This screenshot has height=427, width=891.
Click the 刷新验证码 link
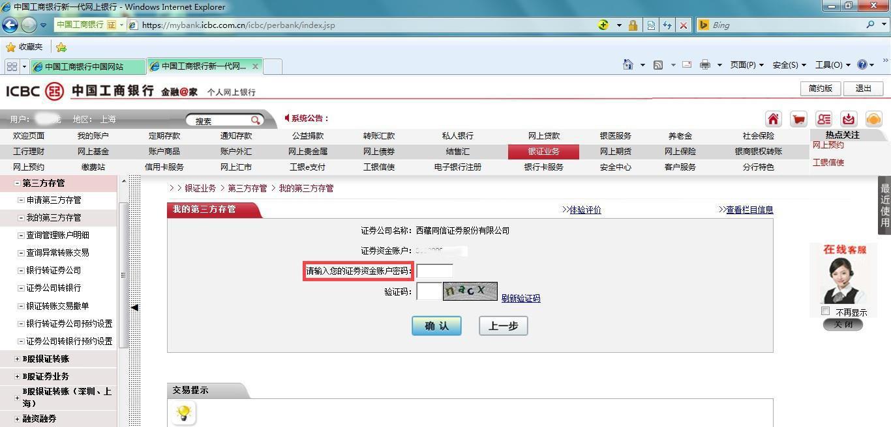521,298
